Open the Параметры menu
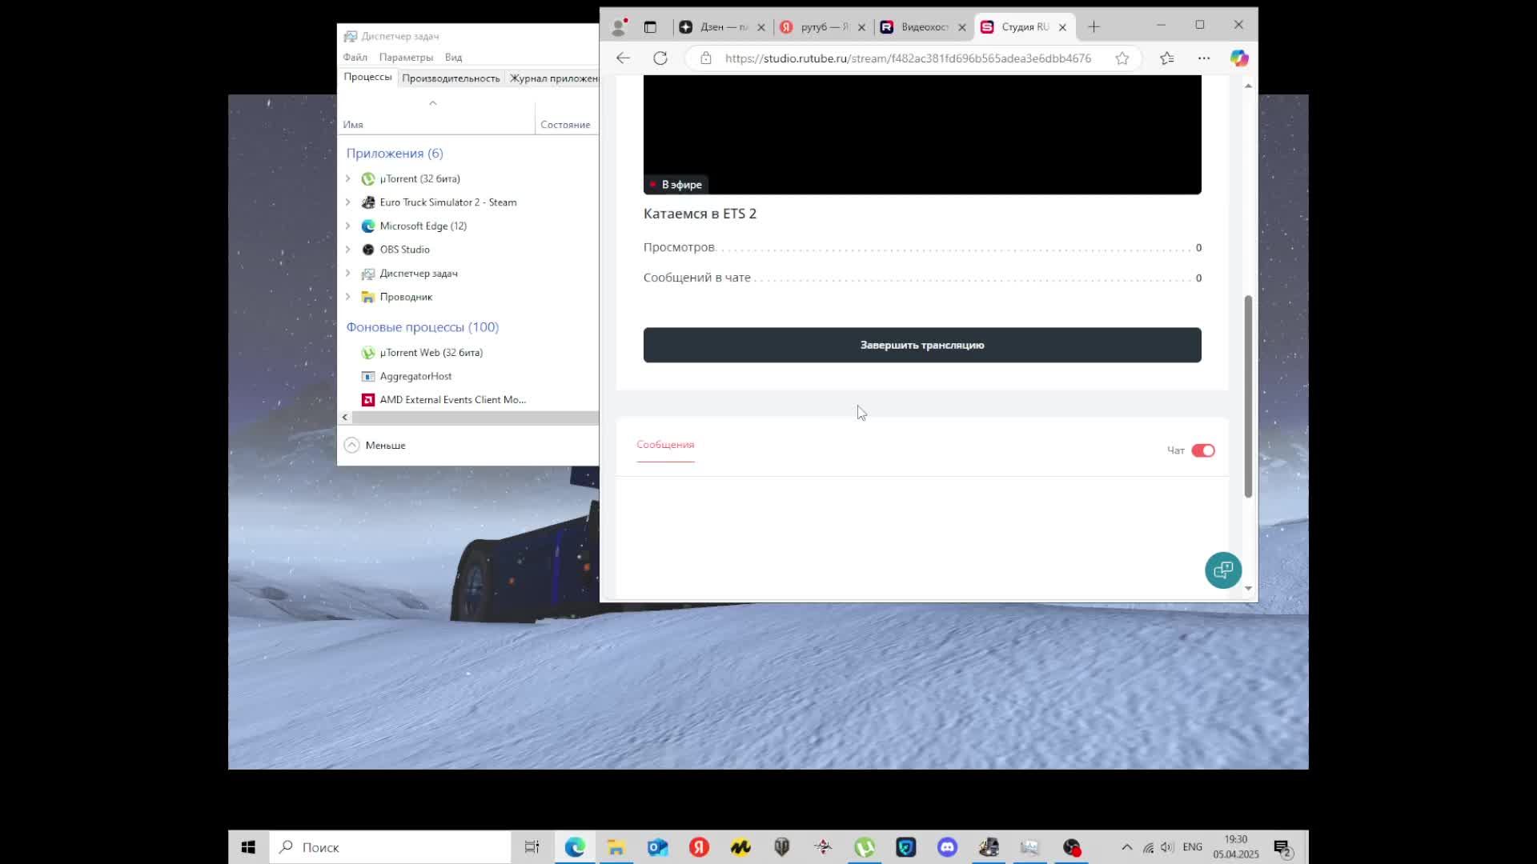1537x864 pixels. coord(406,58)
